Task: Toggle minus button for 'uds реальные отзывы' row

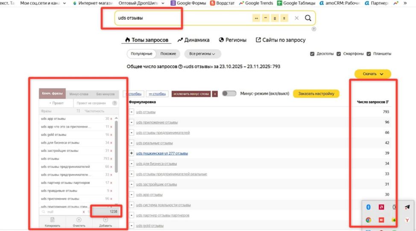Action: 131,143
